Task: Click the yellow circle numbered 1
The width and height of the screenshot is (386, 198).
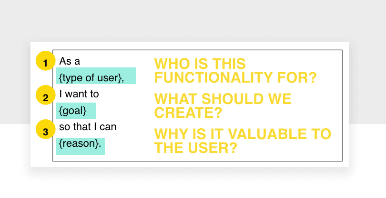Action: click(46, 61)
